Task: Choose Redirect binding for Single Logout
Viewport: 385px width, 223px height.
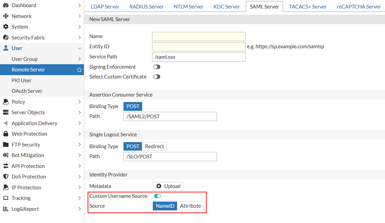Action: tap(154, 147)
